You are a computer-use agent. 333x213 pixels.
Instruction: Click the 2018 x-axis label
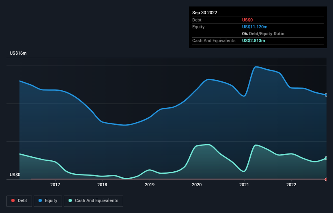[x=102, y=185]
